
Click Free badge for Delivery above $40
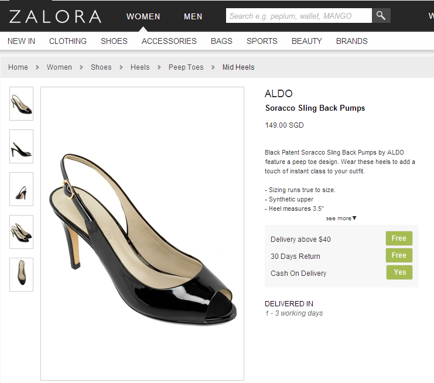(x=399, y=238)
